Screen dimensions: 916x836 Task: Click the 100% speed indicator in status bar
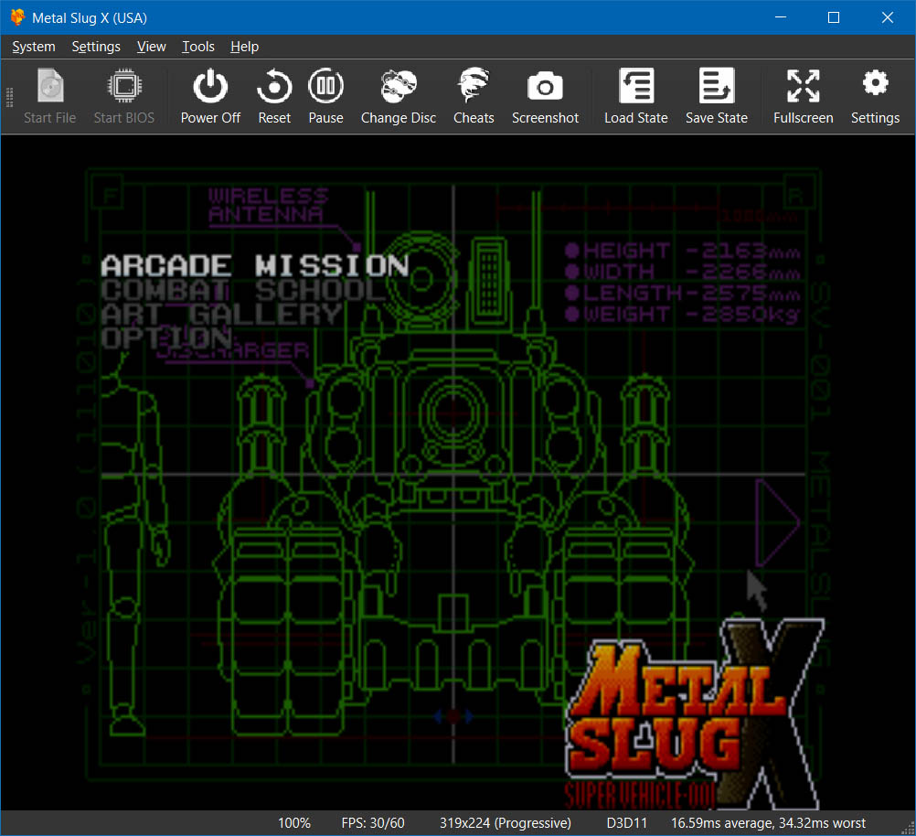(x=293, y=823)
